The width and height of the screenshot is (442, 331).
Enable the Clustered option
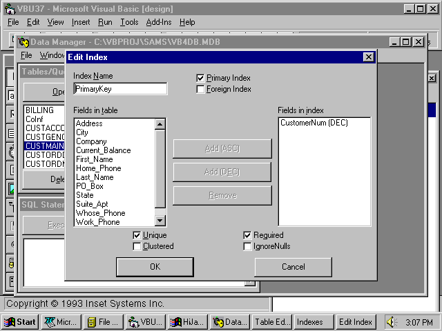coord(137,246)
